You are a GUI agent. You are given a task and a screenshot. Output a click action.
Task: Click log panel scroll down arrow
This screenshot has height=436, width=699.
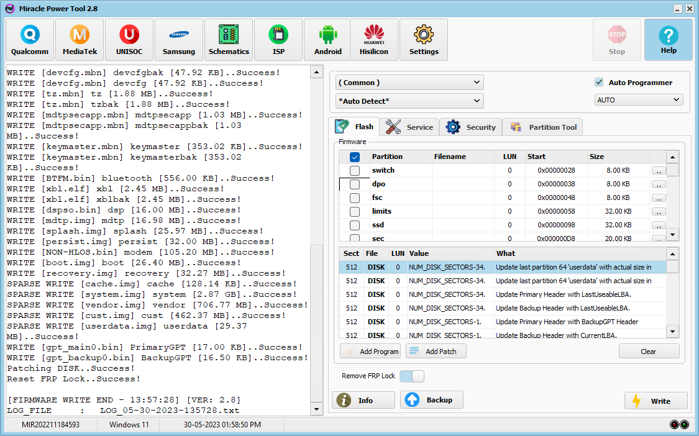point(316,409)
